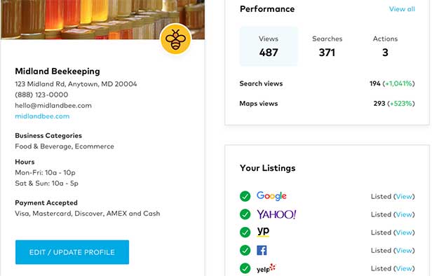Click green checkmark beside Facebook listing
Screen dimensions: 432x276
click(245, 250)
